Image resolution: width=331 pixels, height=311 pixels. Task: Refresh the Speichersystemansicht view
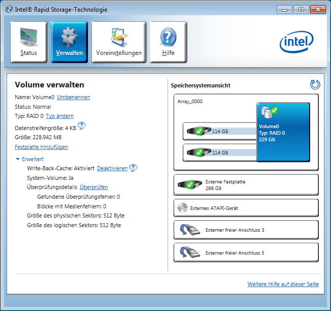point(315,84)
